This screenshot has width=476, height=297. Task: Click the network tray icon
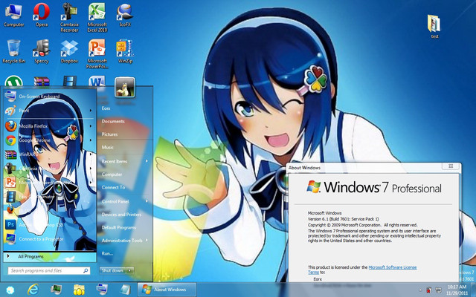[438, 290]
